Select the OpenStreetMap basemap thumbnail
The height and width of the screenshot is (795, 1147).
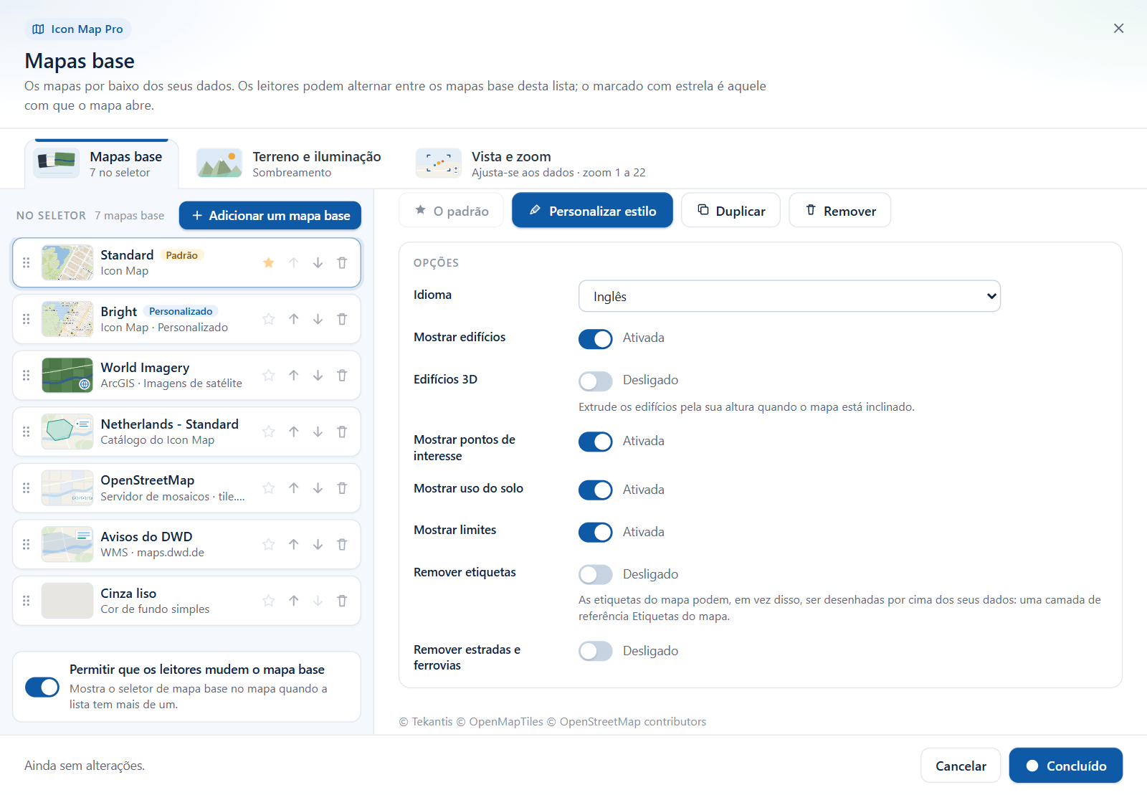tap(67, 488)
